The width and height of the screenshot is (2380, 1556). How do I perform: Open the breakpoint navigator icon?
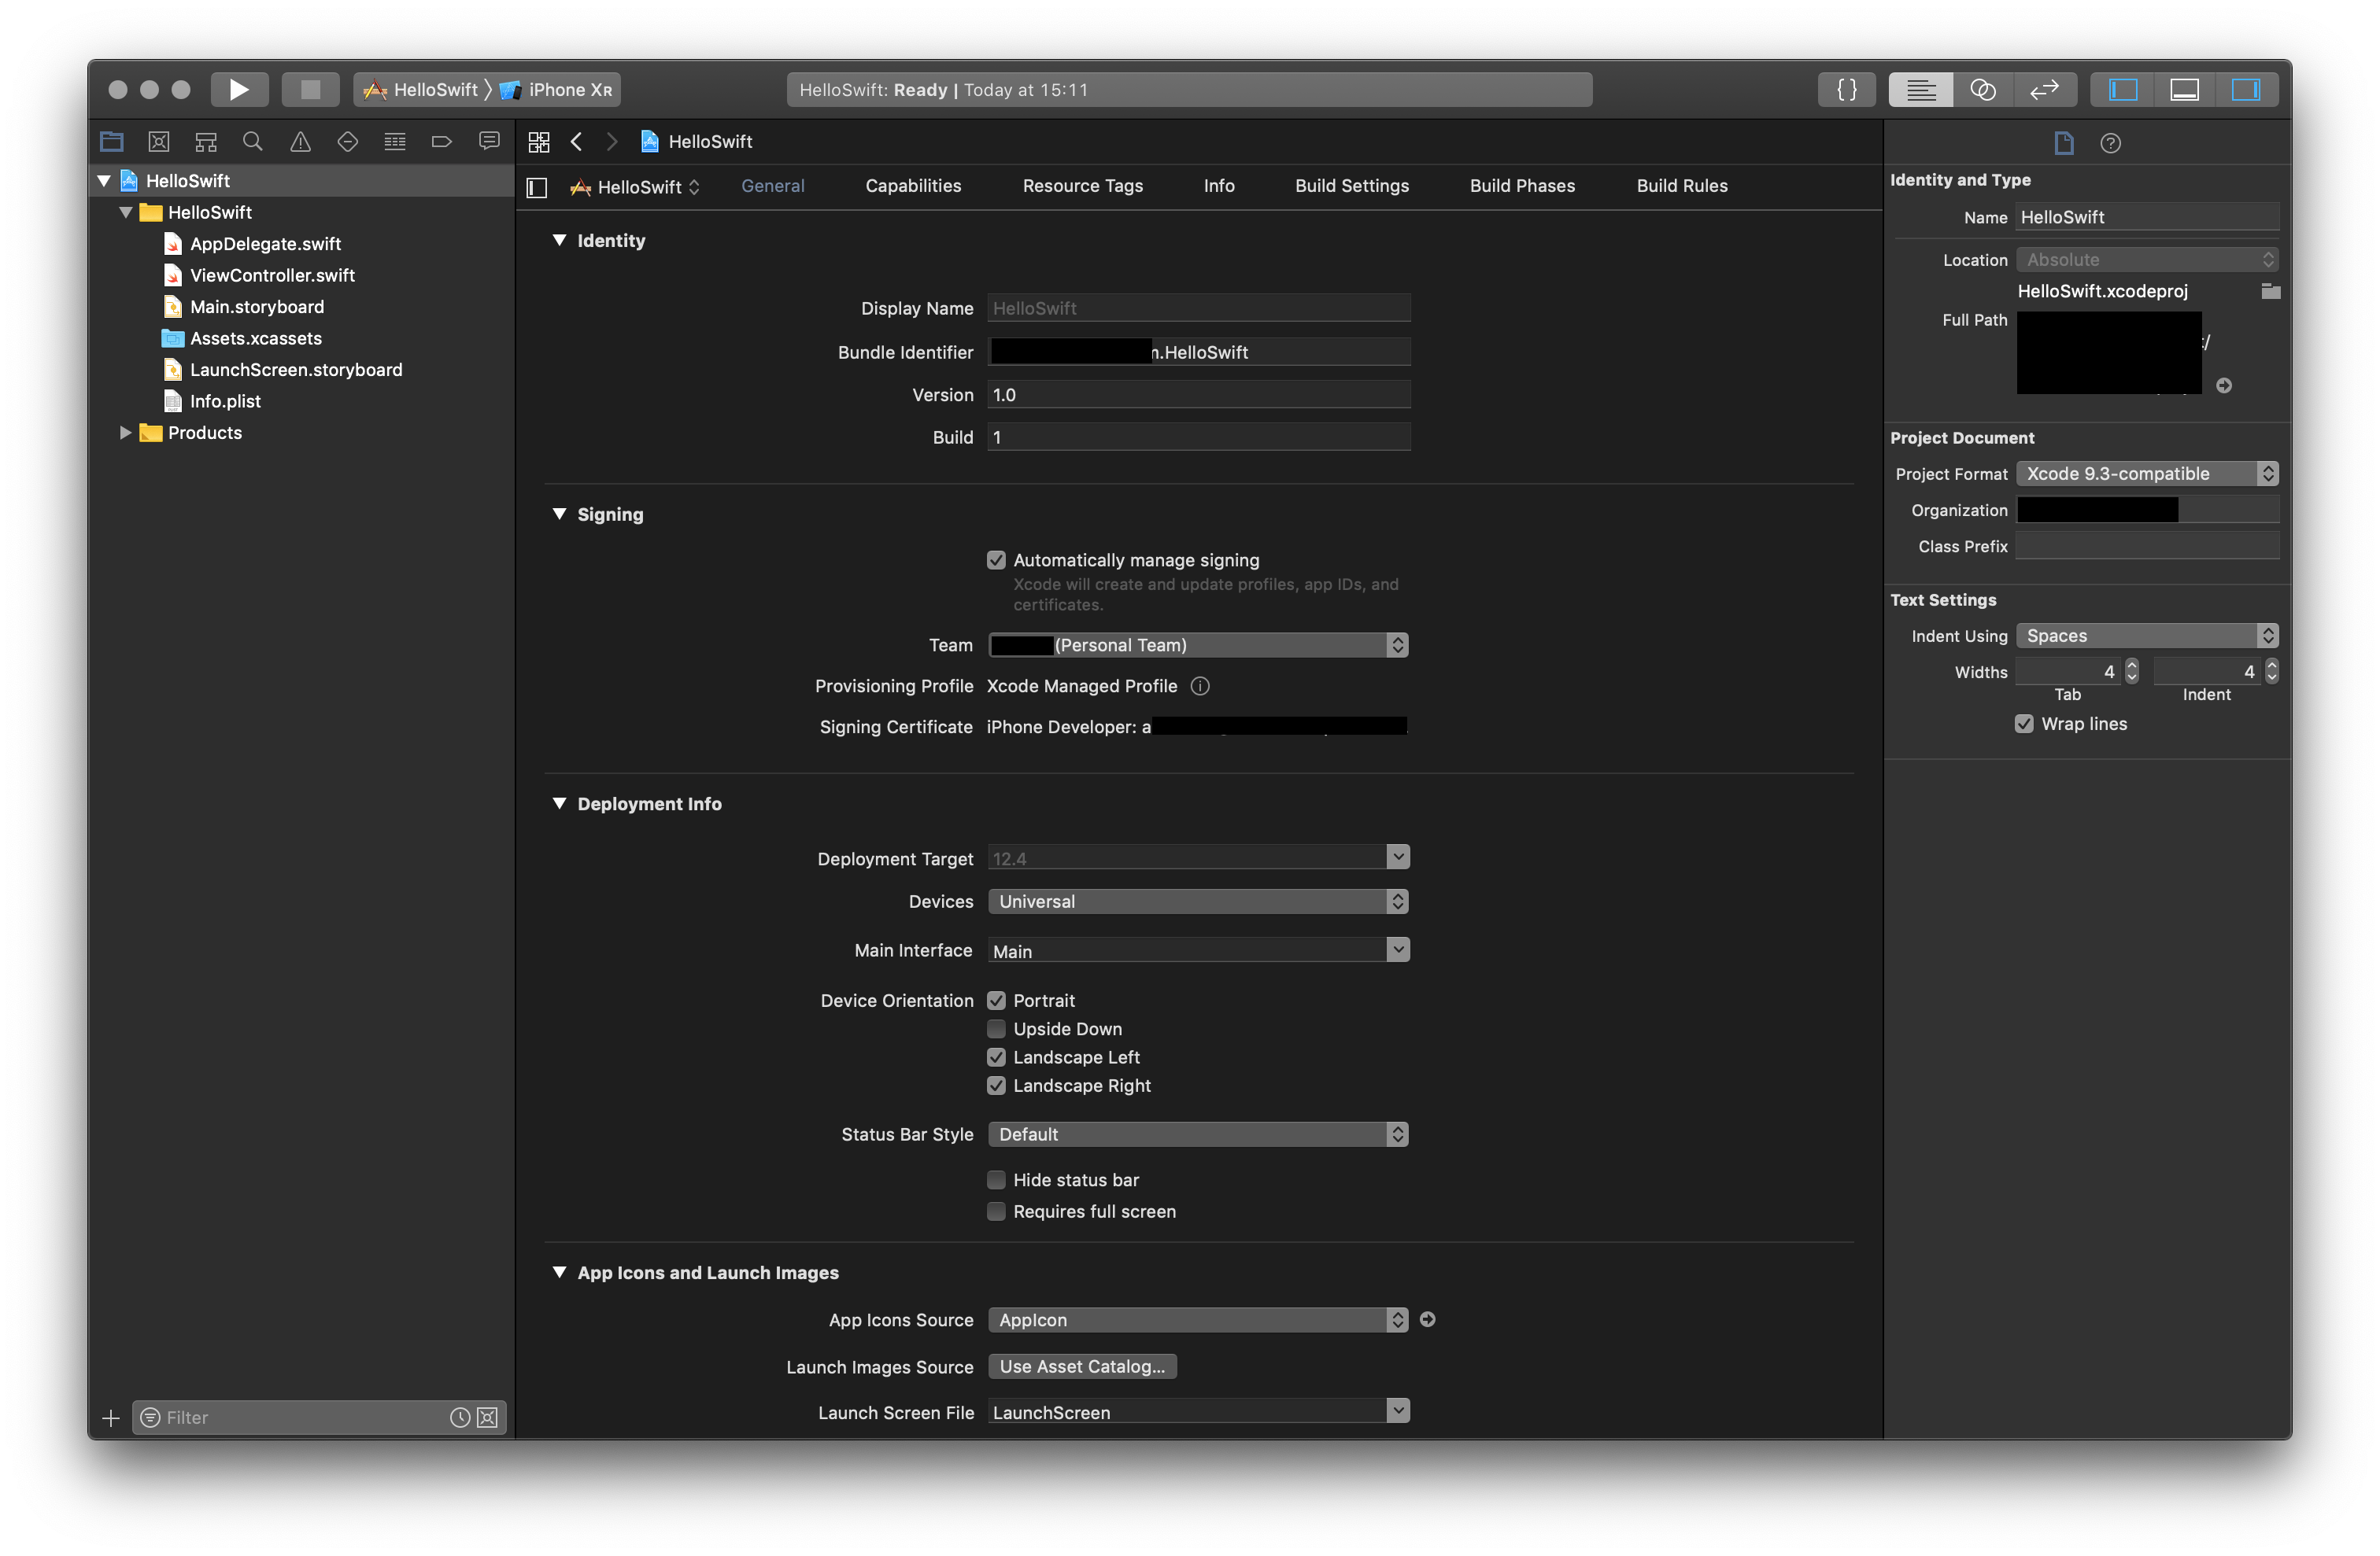click(x=441, y=142)
